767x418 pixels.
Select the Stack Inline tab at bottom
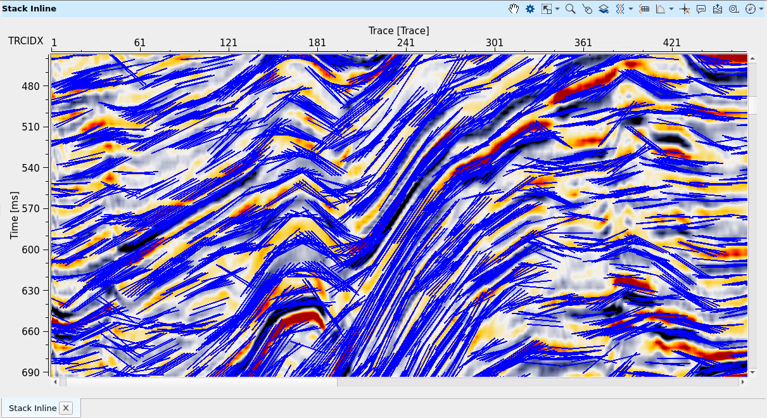coord(32,408)
